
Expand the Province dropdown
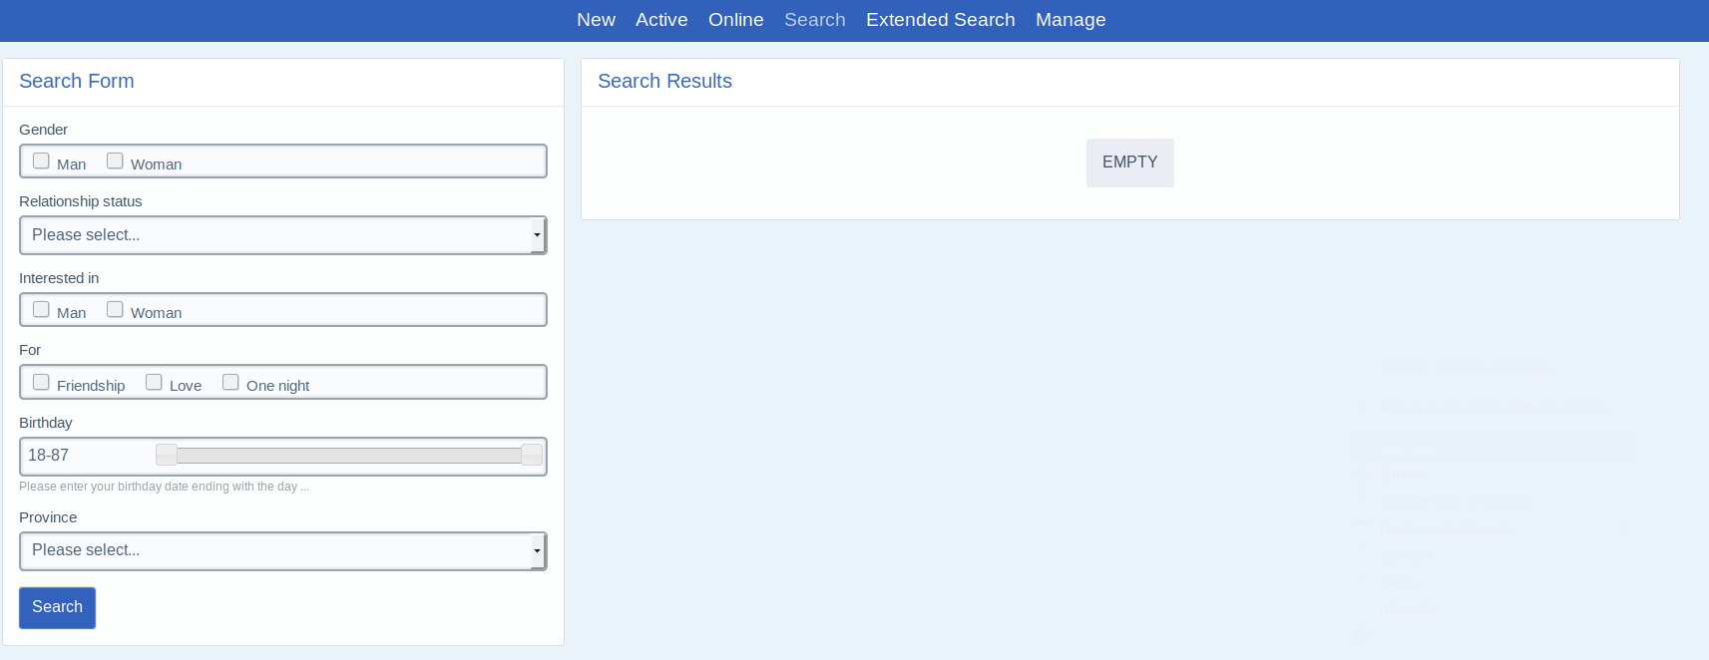pos(282,550)
